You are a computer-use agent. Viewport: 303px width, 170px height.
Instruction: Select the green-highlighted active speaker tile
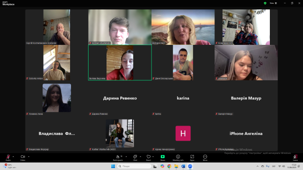(x=120, y=63)
